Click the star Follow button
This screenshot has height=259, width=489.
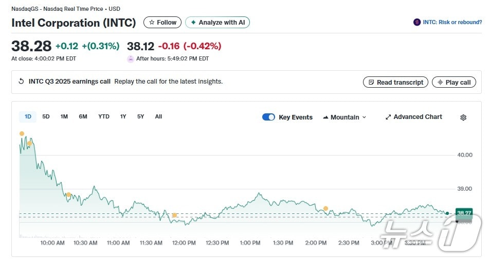[162, 23]
